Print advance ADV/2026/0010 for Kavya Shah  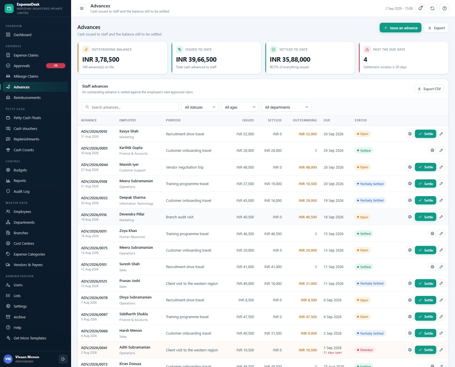(x=410, y=134)
